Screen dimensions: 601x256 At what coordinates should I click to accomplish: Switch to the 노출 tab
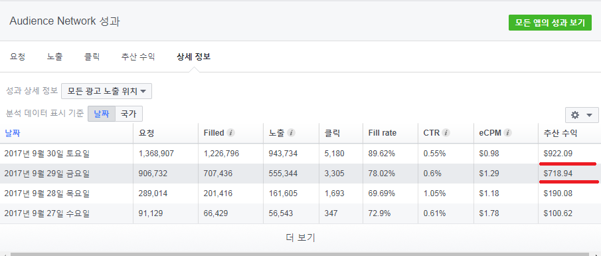click(55, 57)
